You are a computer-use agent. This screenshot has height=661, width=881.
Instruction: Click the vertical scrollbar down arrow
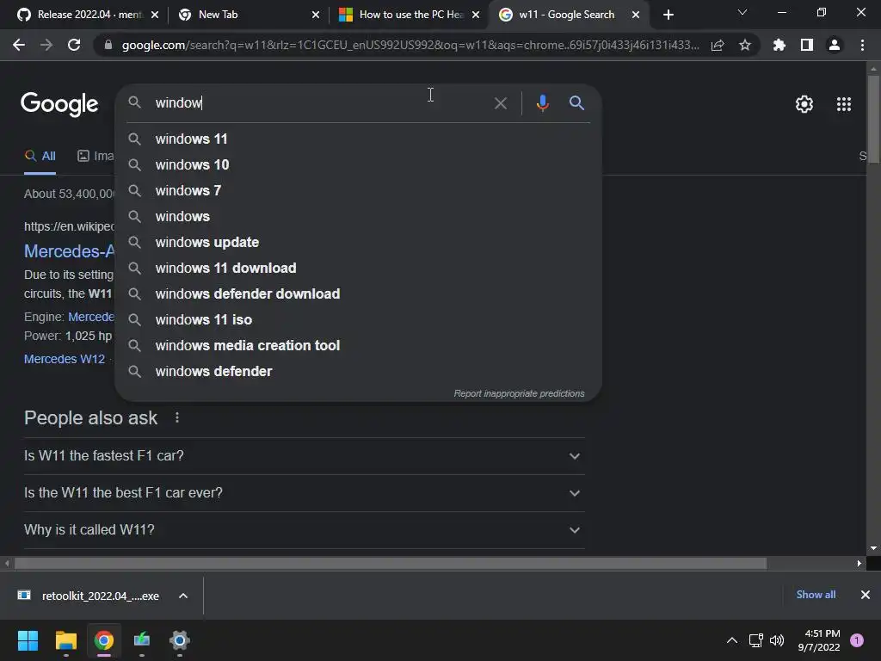pos(873,548)
